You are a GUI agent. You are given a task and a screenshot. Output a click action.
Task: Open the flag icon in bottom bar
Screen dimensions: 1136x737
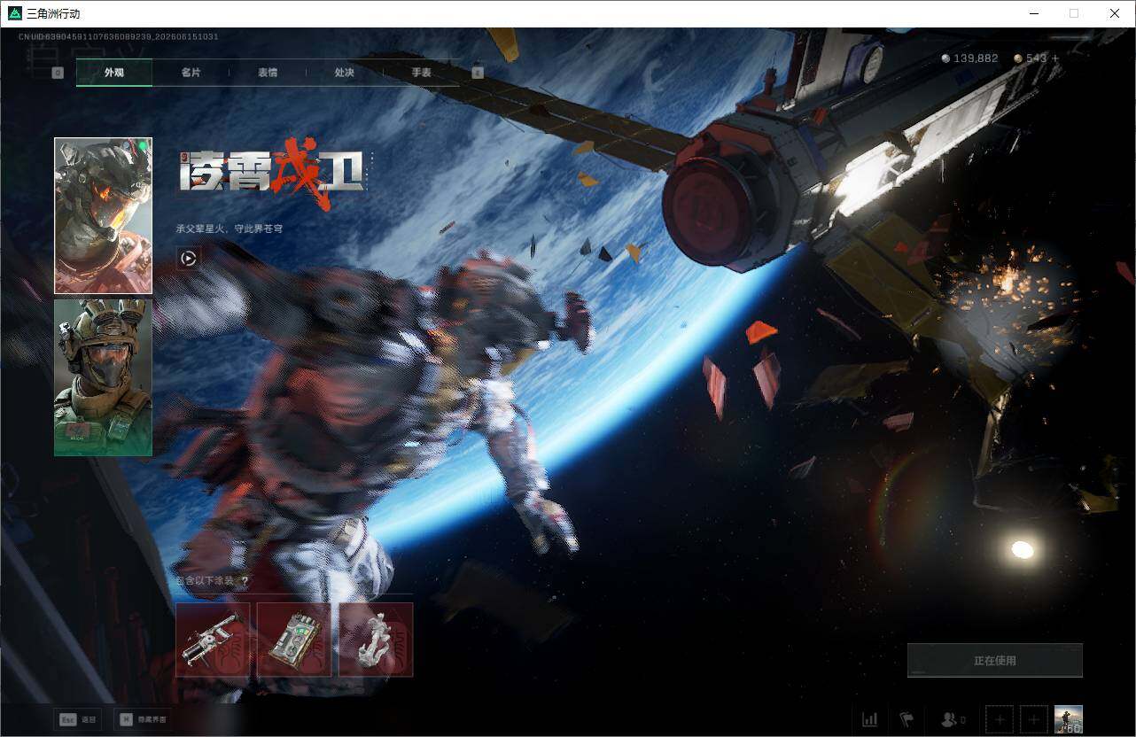[x=906, y=719]
